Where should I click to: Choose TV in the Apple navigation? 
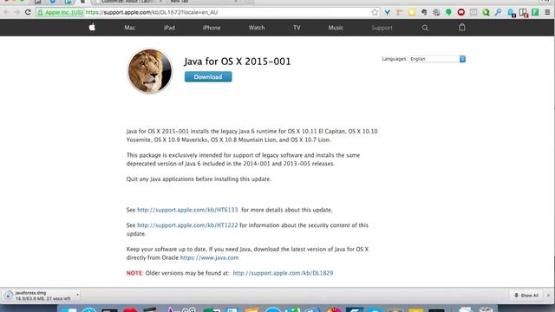(297, 28)
